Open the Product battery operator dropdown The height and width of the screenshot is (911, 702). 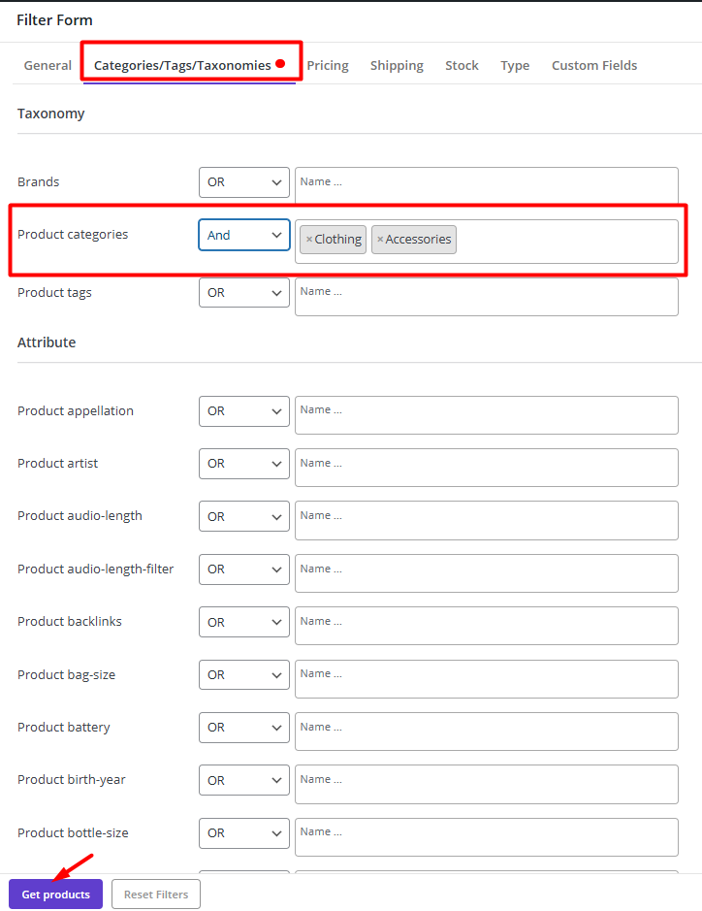click(243, 727)
